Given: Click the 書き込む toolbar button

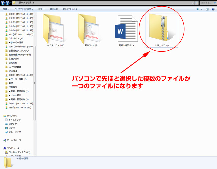Looking at the screenshot, I should (54, 9).
